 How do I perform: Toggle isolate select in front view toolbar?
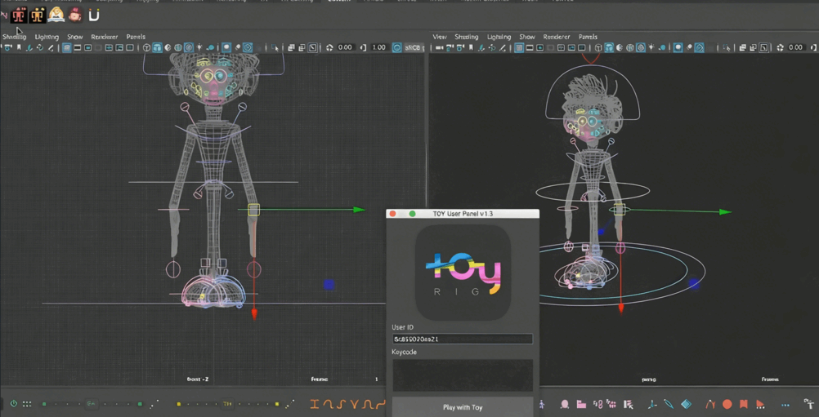(275, 47)
